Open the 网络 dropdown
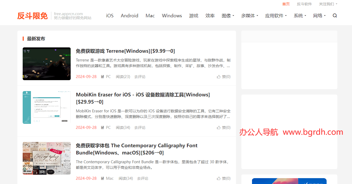This screenshot has height=184, width=352. 319,16
